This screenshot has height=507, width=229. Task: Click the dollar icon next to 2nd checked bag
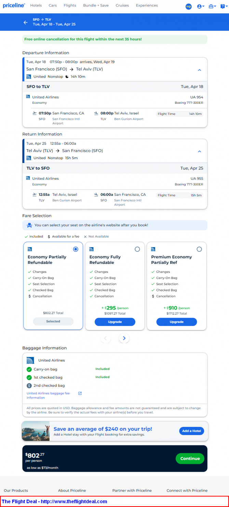coord(29,385)
